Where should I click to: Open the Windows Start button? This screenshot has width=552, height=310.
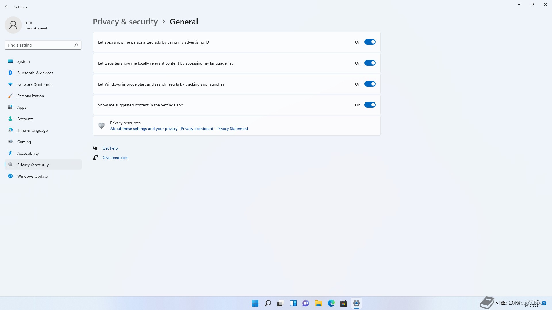tap(255, 303)
